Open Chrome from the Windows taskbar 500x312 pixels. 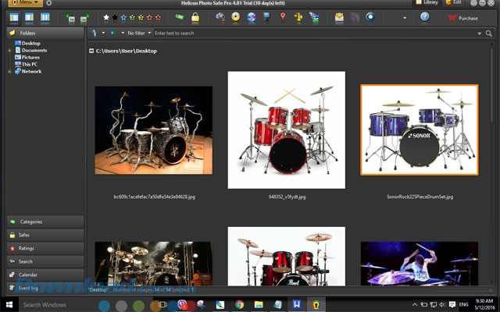[x=239, y=304]
